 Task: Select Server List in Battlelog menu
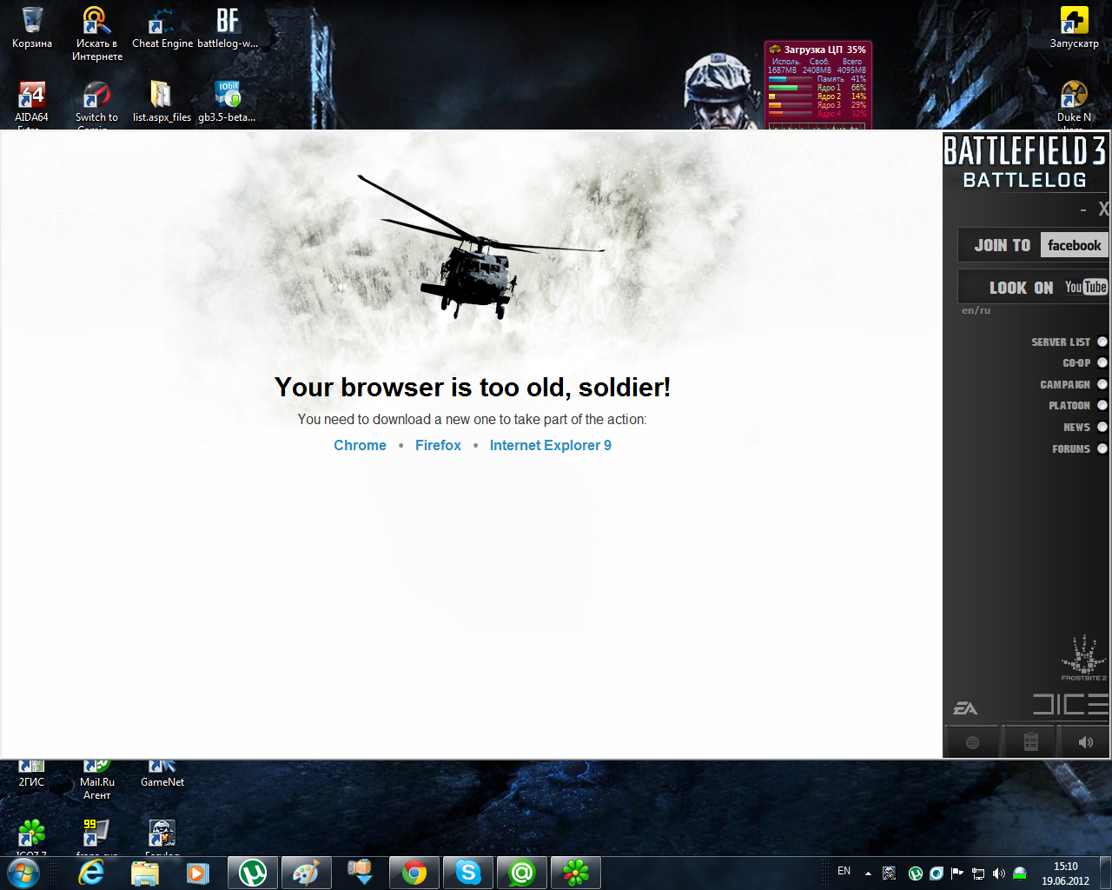click(1069, 342)
